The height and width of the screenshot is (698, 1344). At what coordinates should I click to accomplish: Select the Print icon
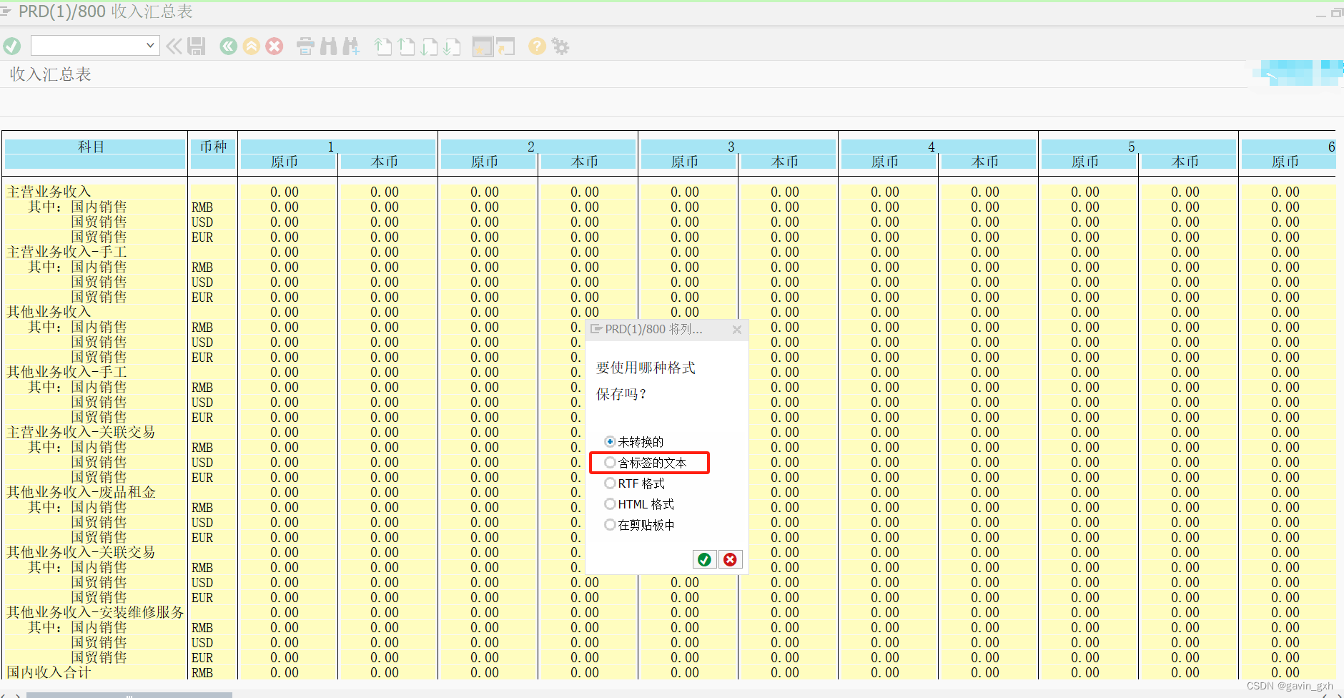pyautogui.click(x=305, y=46)
